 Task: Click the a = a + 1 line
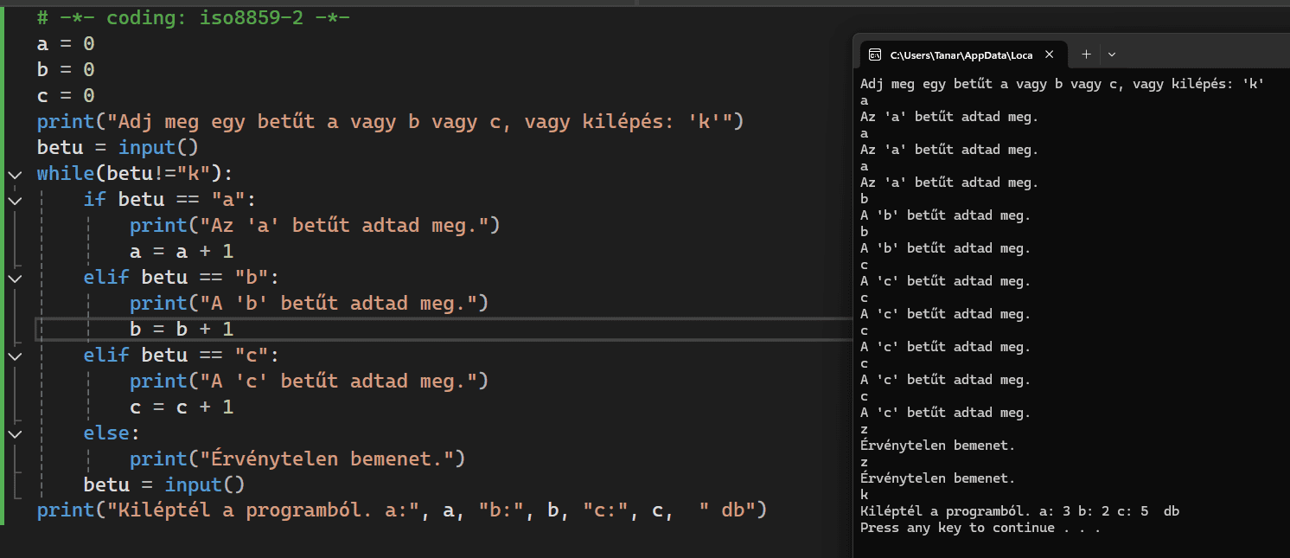coord(182,252)
